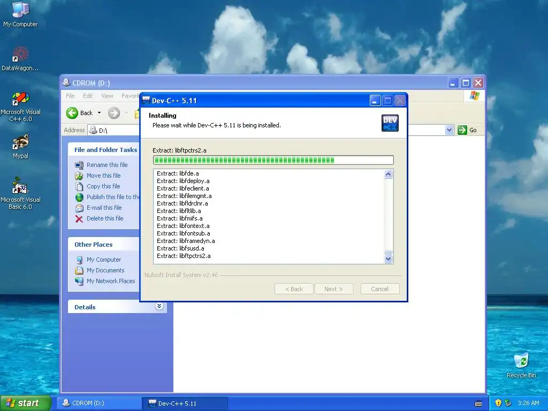Switch to Dev-C++ 5.11 taskbar button
The height and width of the screenshot is (411, 548).
pyautogui.click(x=185, y=404)
